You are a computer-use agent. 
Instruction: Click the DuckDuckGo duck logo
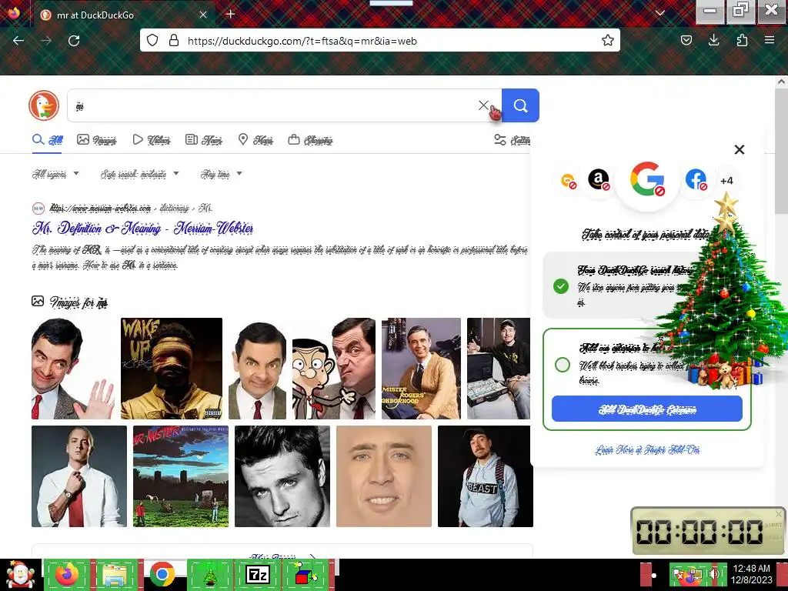click(x=44, y=105)
